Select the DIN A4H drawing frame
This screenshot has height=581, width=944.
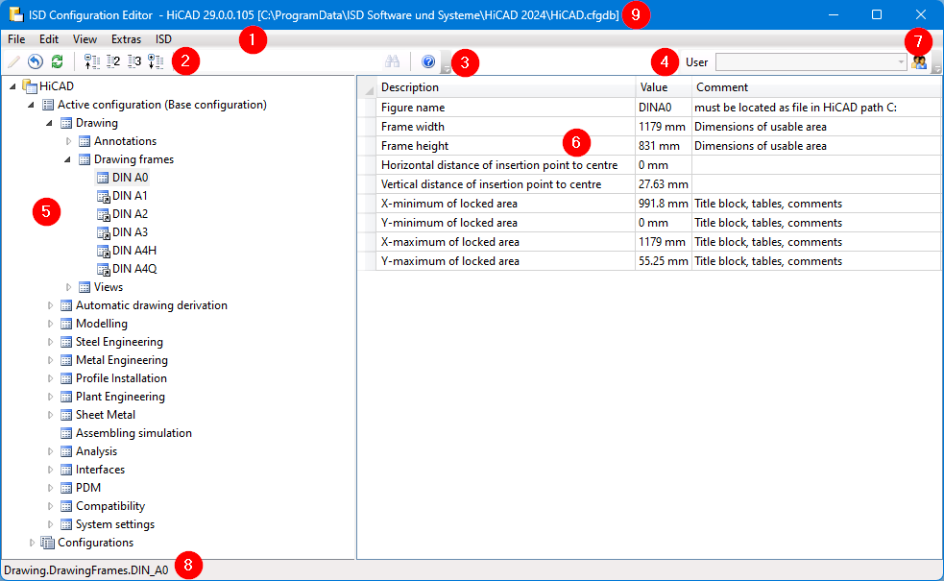tap(134, 251)
